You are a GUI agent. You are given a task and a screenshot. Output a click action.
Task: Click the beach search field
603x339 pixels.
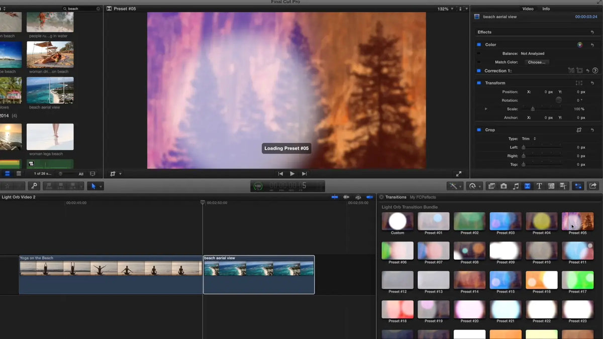80,9
